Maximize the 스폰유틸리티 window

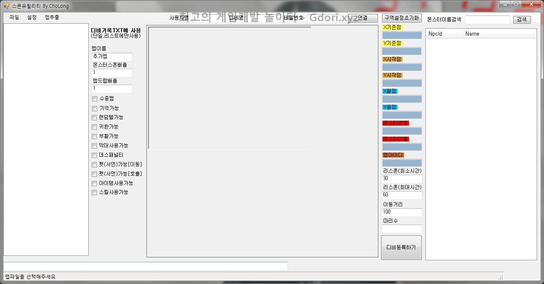click(x=516, y=5)
